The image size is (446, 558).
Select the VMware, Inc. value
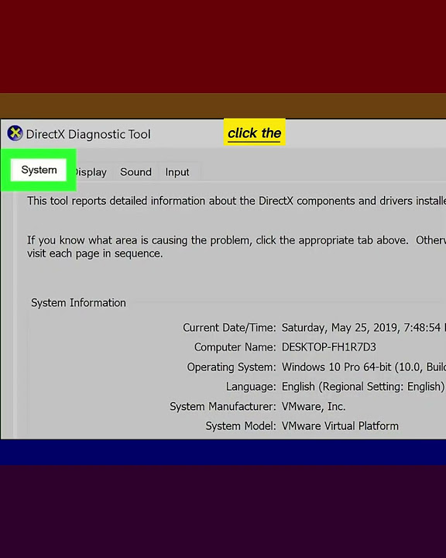[x=314, y=406]
